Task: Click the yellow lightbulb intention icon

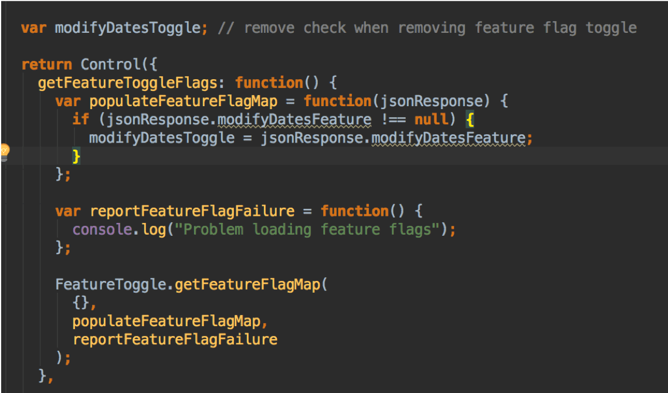Action: tap(4, 153)
